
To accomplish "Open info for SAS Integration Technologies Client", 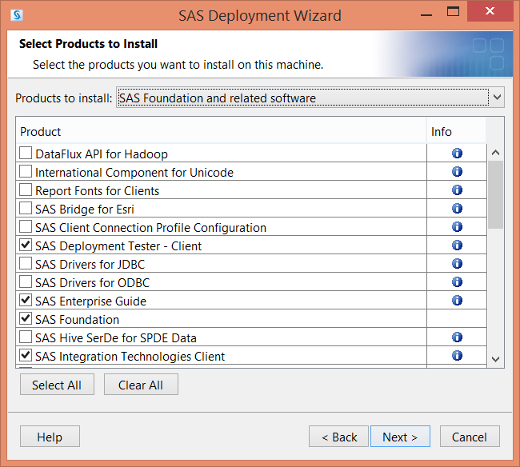I will coord(457,356).
